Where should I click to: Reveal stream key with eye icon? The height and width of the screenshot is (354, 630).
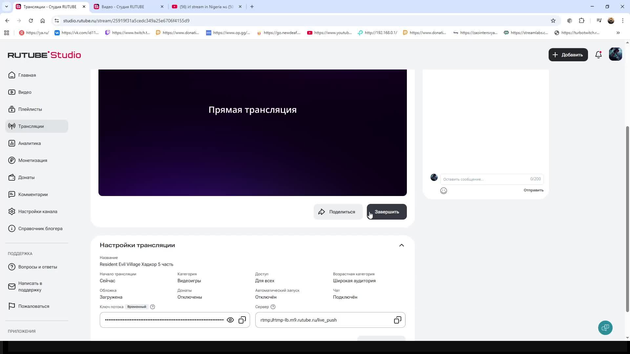click(x=230, y=320)
